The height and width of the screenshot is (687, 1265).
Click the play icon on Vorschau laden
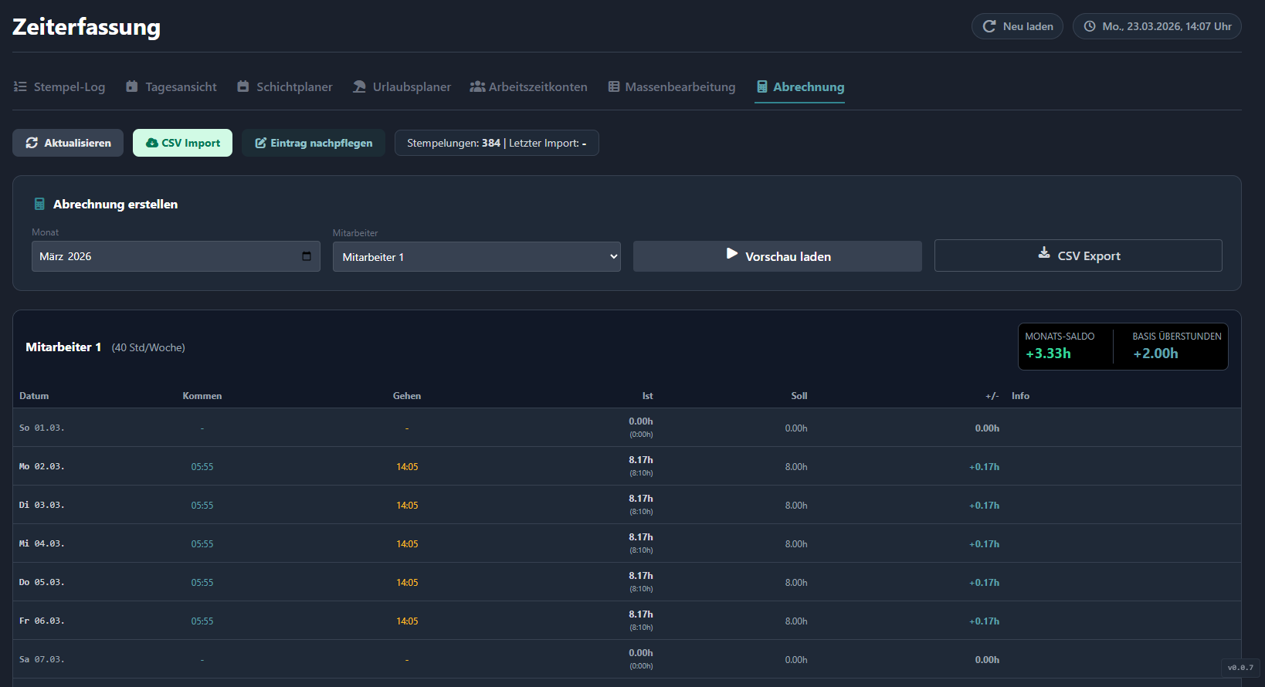tap(731, 254)
